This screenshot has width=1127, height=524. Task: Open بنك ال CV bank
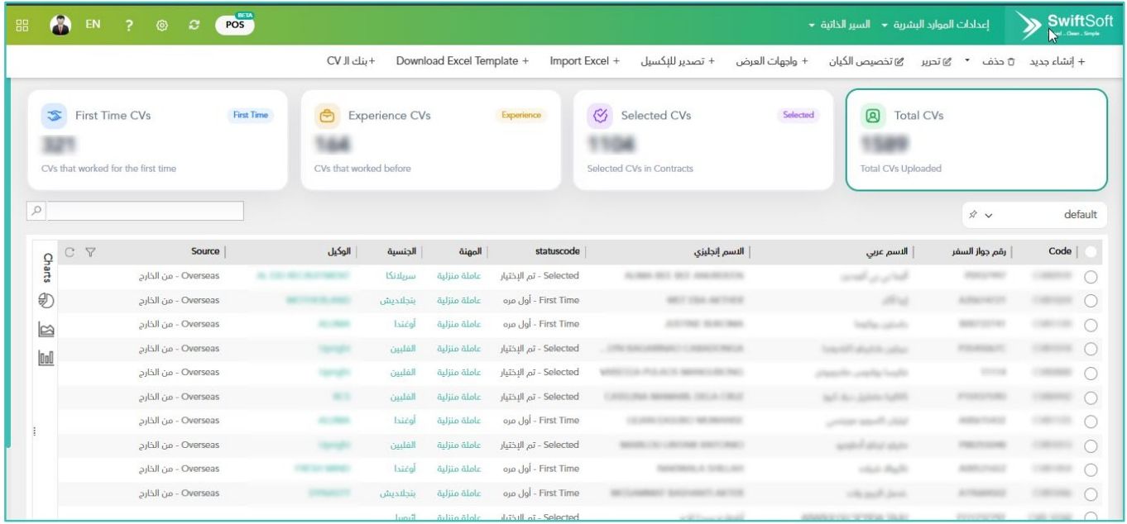tap(351, 62)
